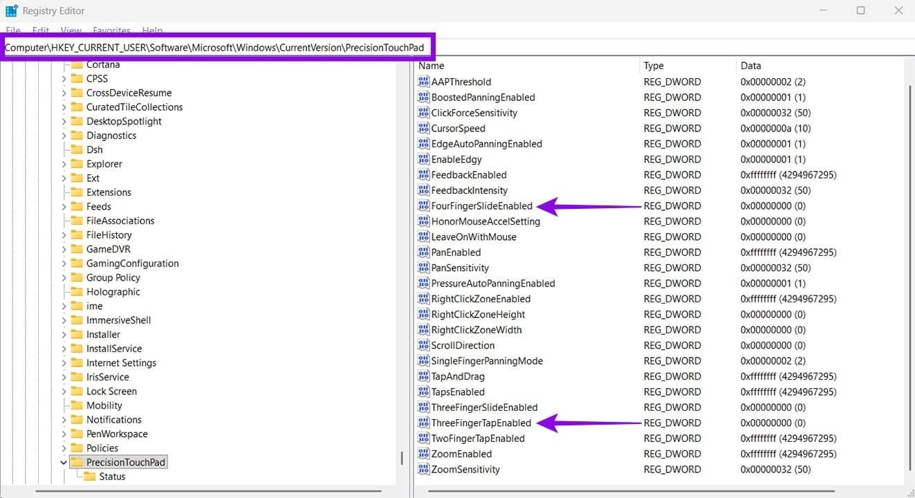Select the ThreeFingerSlideEnabled value name
This screenshot has height=498, width=915.
pyautogui.click(x=484, y=407)
